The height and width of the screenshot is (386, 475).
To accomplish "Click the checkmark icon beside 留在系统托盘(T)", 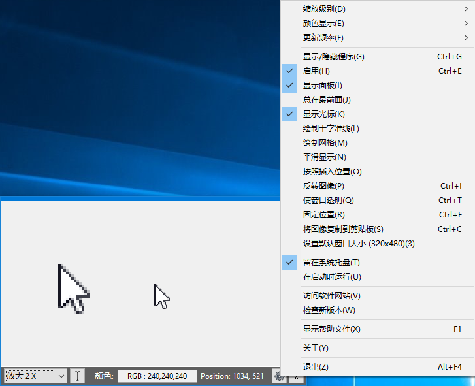I will pos(289,263).
